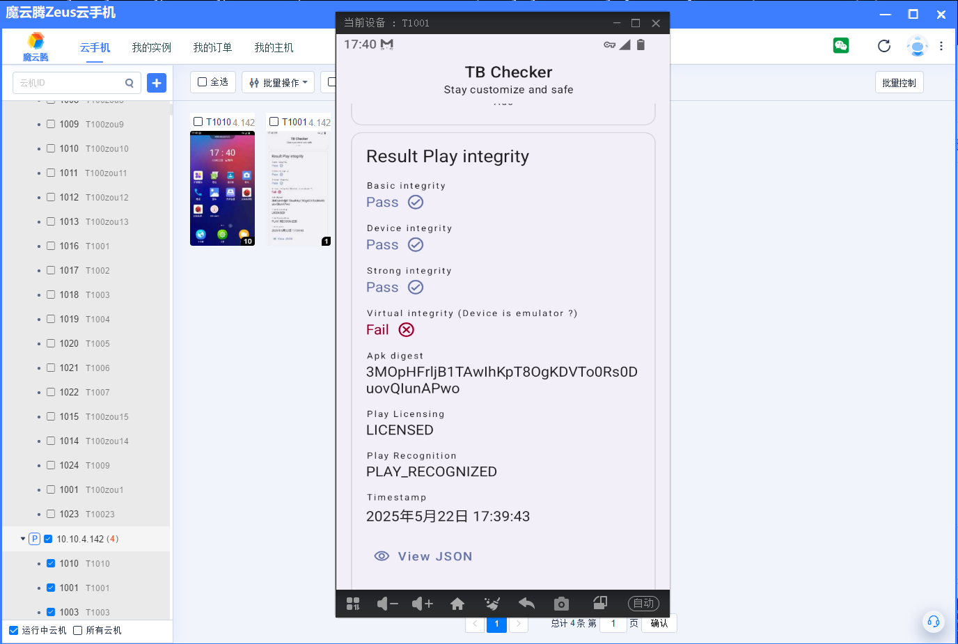Open the three-dot more menu

941,46
